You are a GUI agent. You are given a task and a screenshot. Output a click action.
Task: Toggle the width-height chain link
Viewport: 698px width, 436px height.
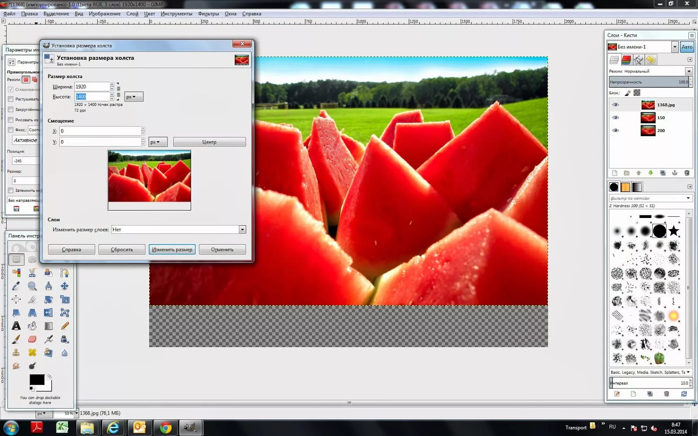point(118,92)
